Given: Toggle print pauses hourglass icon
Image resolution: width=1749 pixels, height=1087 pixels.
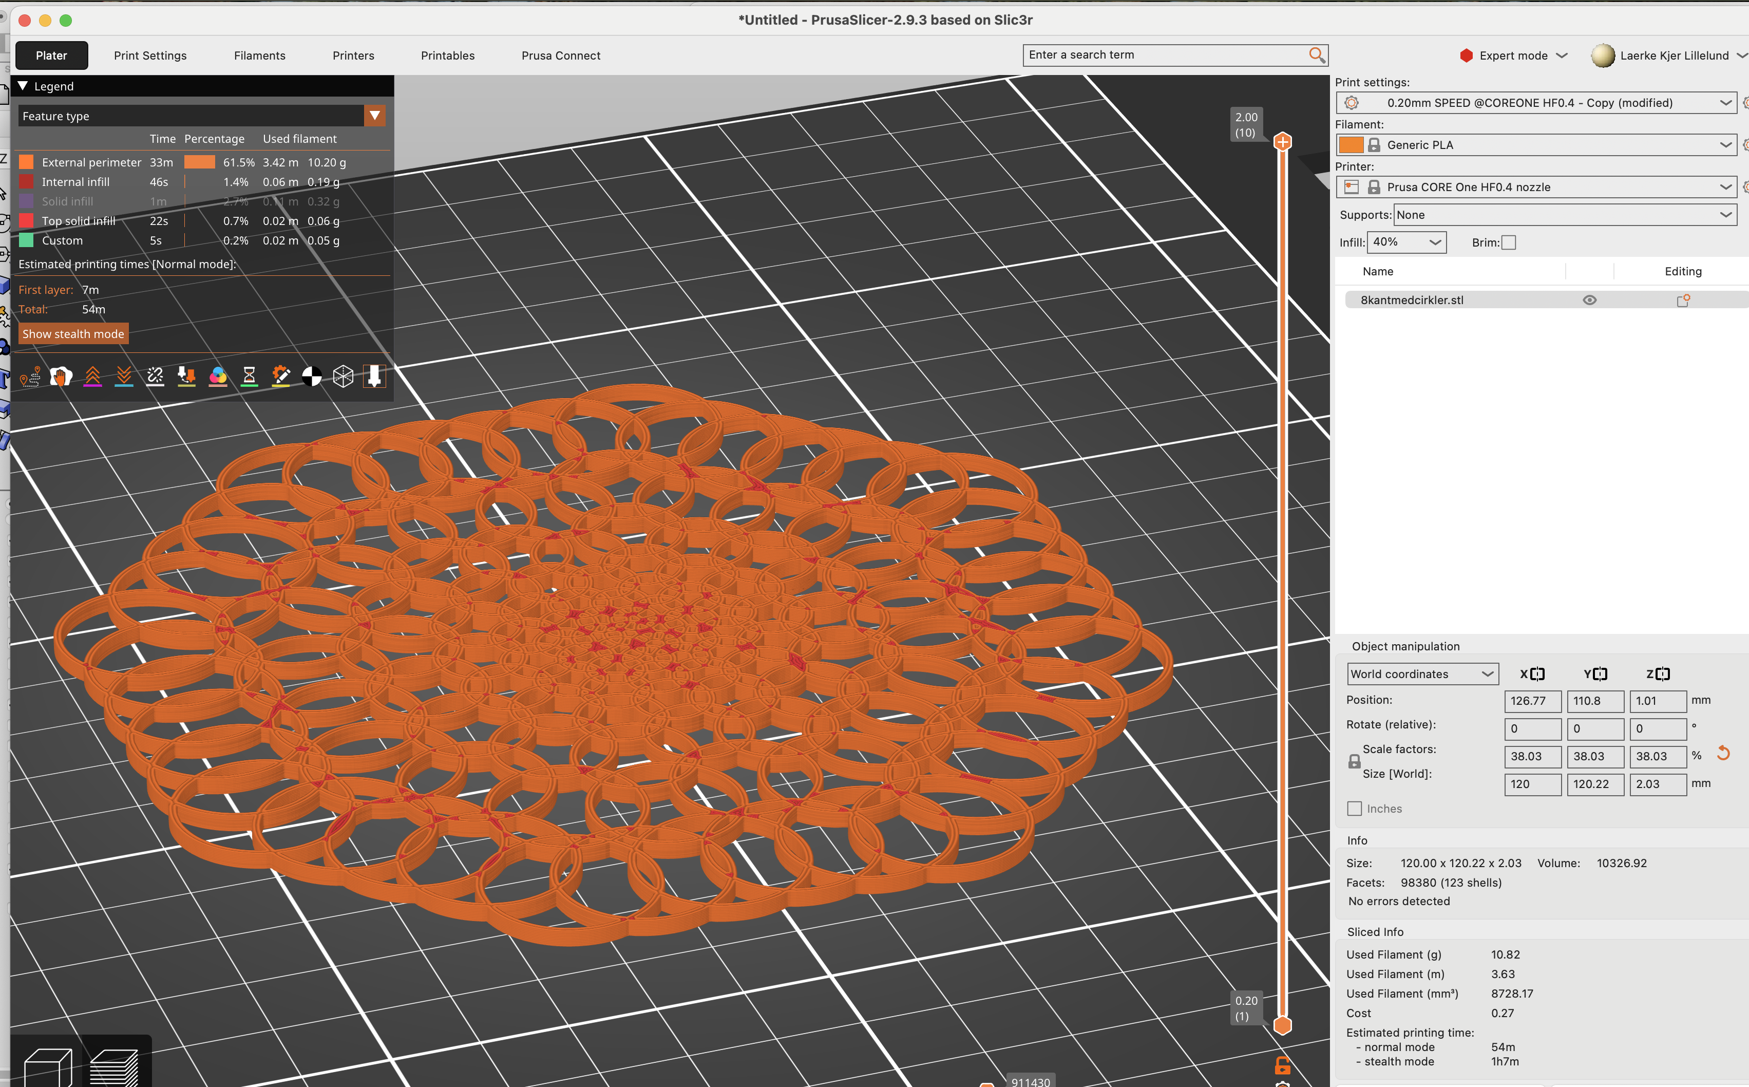Looking at the screenshot, I should (x=250, y=376).
